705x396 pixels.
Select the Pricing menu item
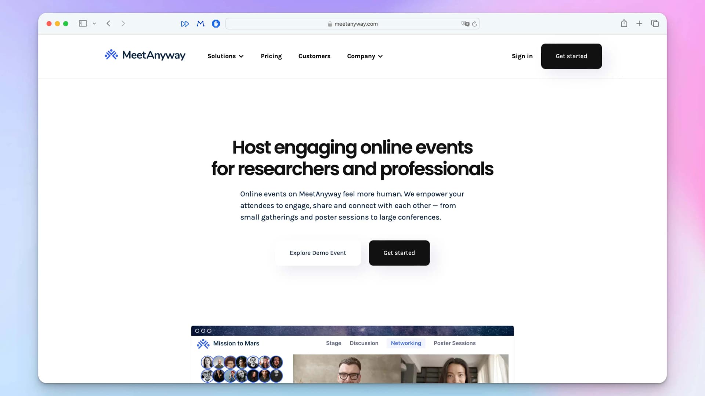coord(271,56)
